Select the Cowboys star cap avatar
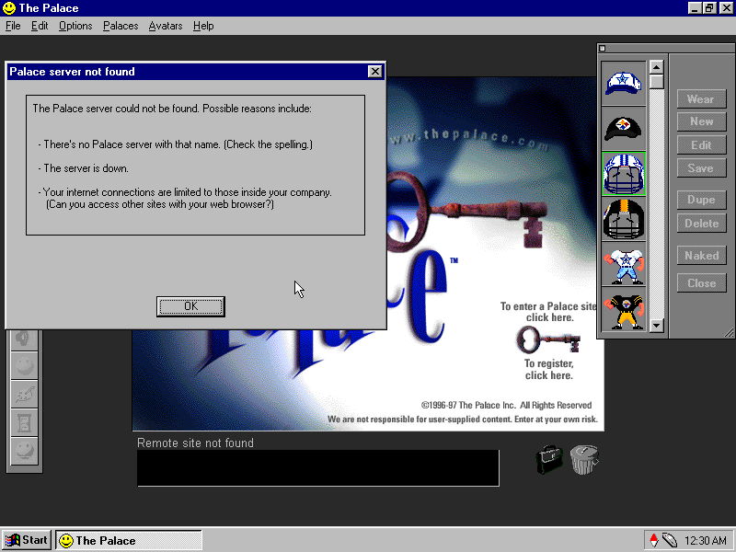 point(624,83)
